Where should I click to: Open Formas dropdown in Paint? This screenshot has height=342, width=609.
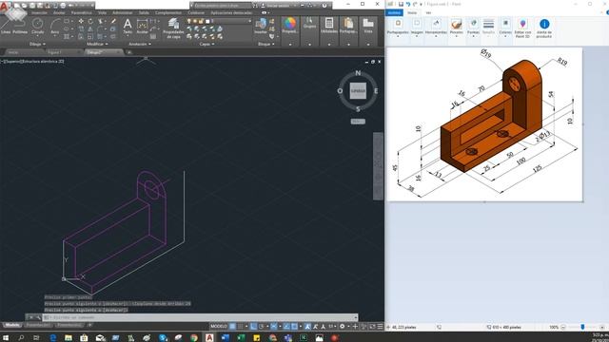[473, 28]
